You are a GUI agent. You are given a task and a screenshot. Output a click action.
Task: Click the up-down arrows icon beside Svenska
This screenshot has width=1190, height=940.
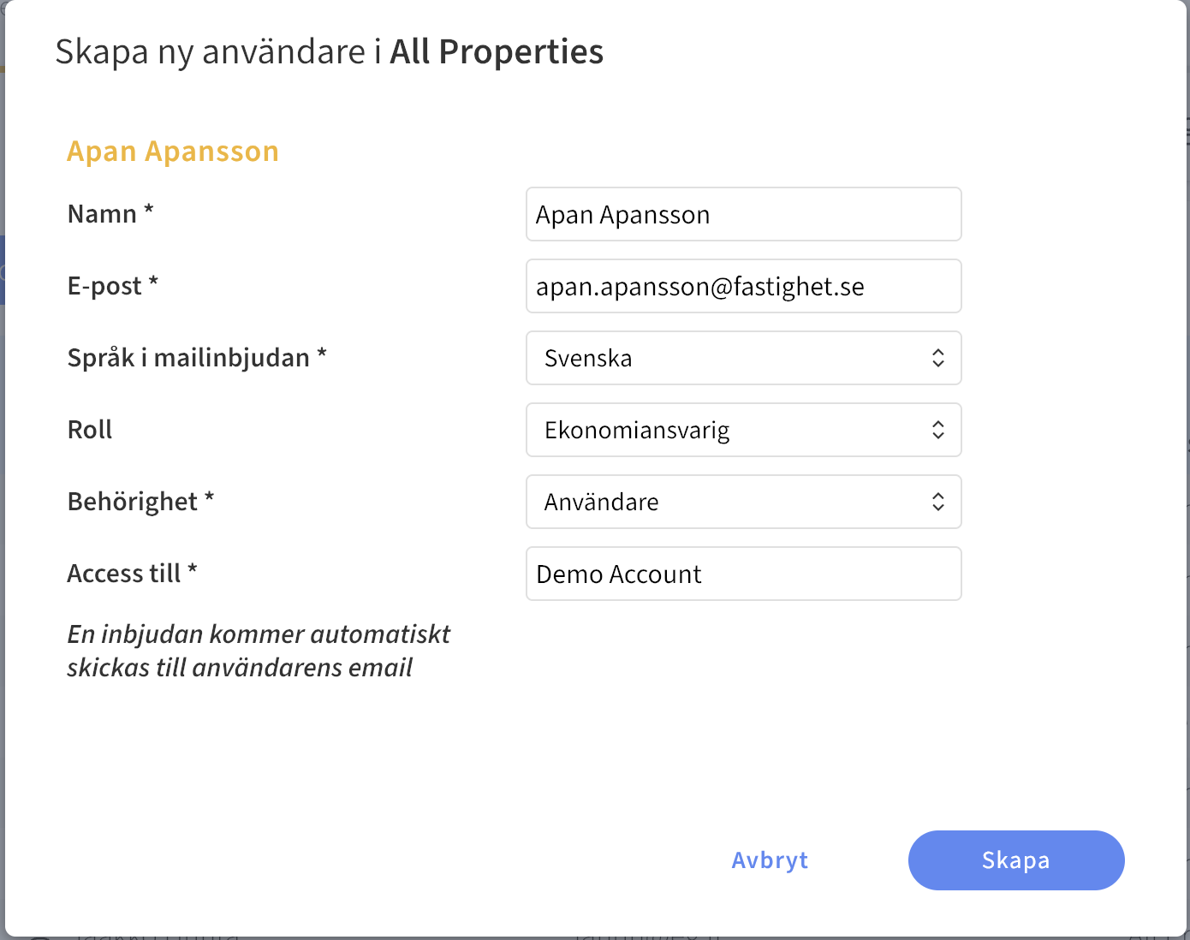click(938, 358)
